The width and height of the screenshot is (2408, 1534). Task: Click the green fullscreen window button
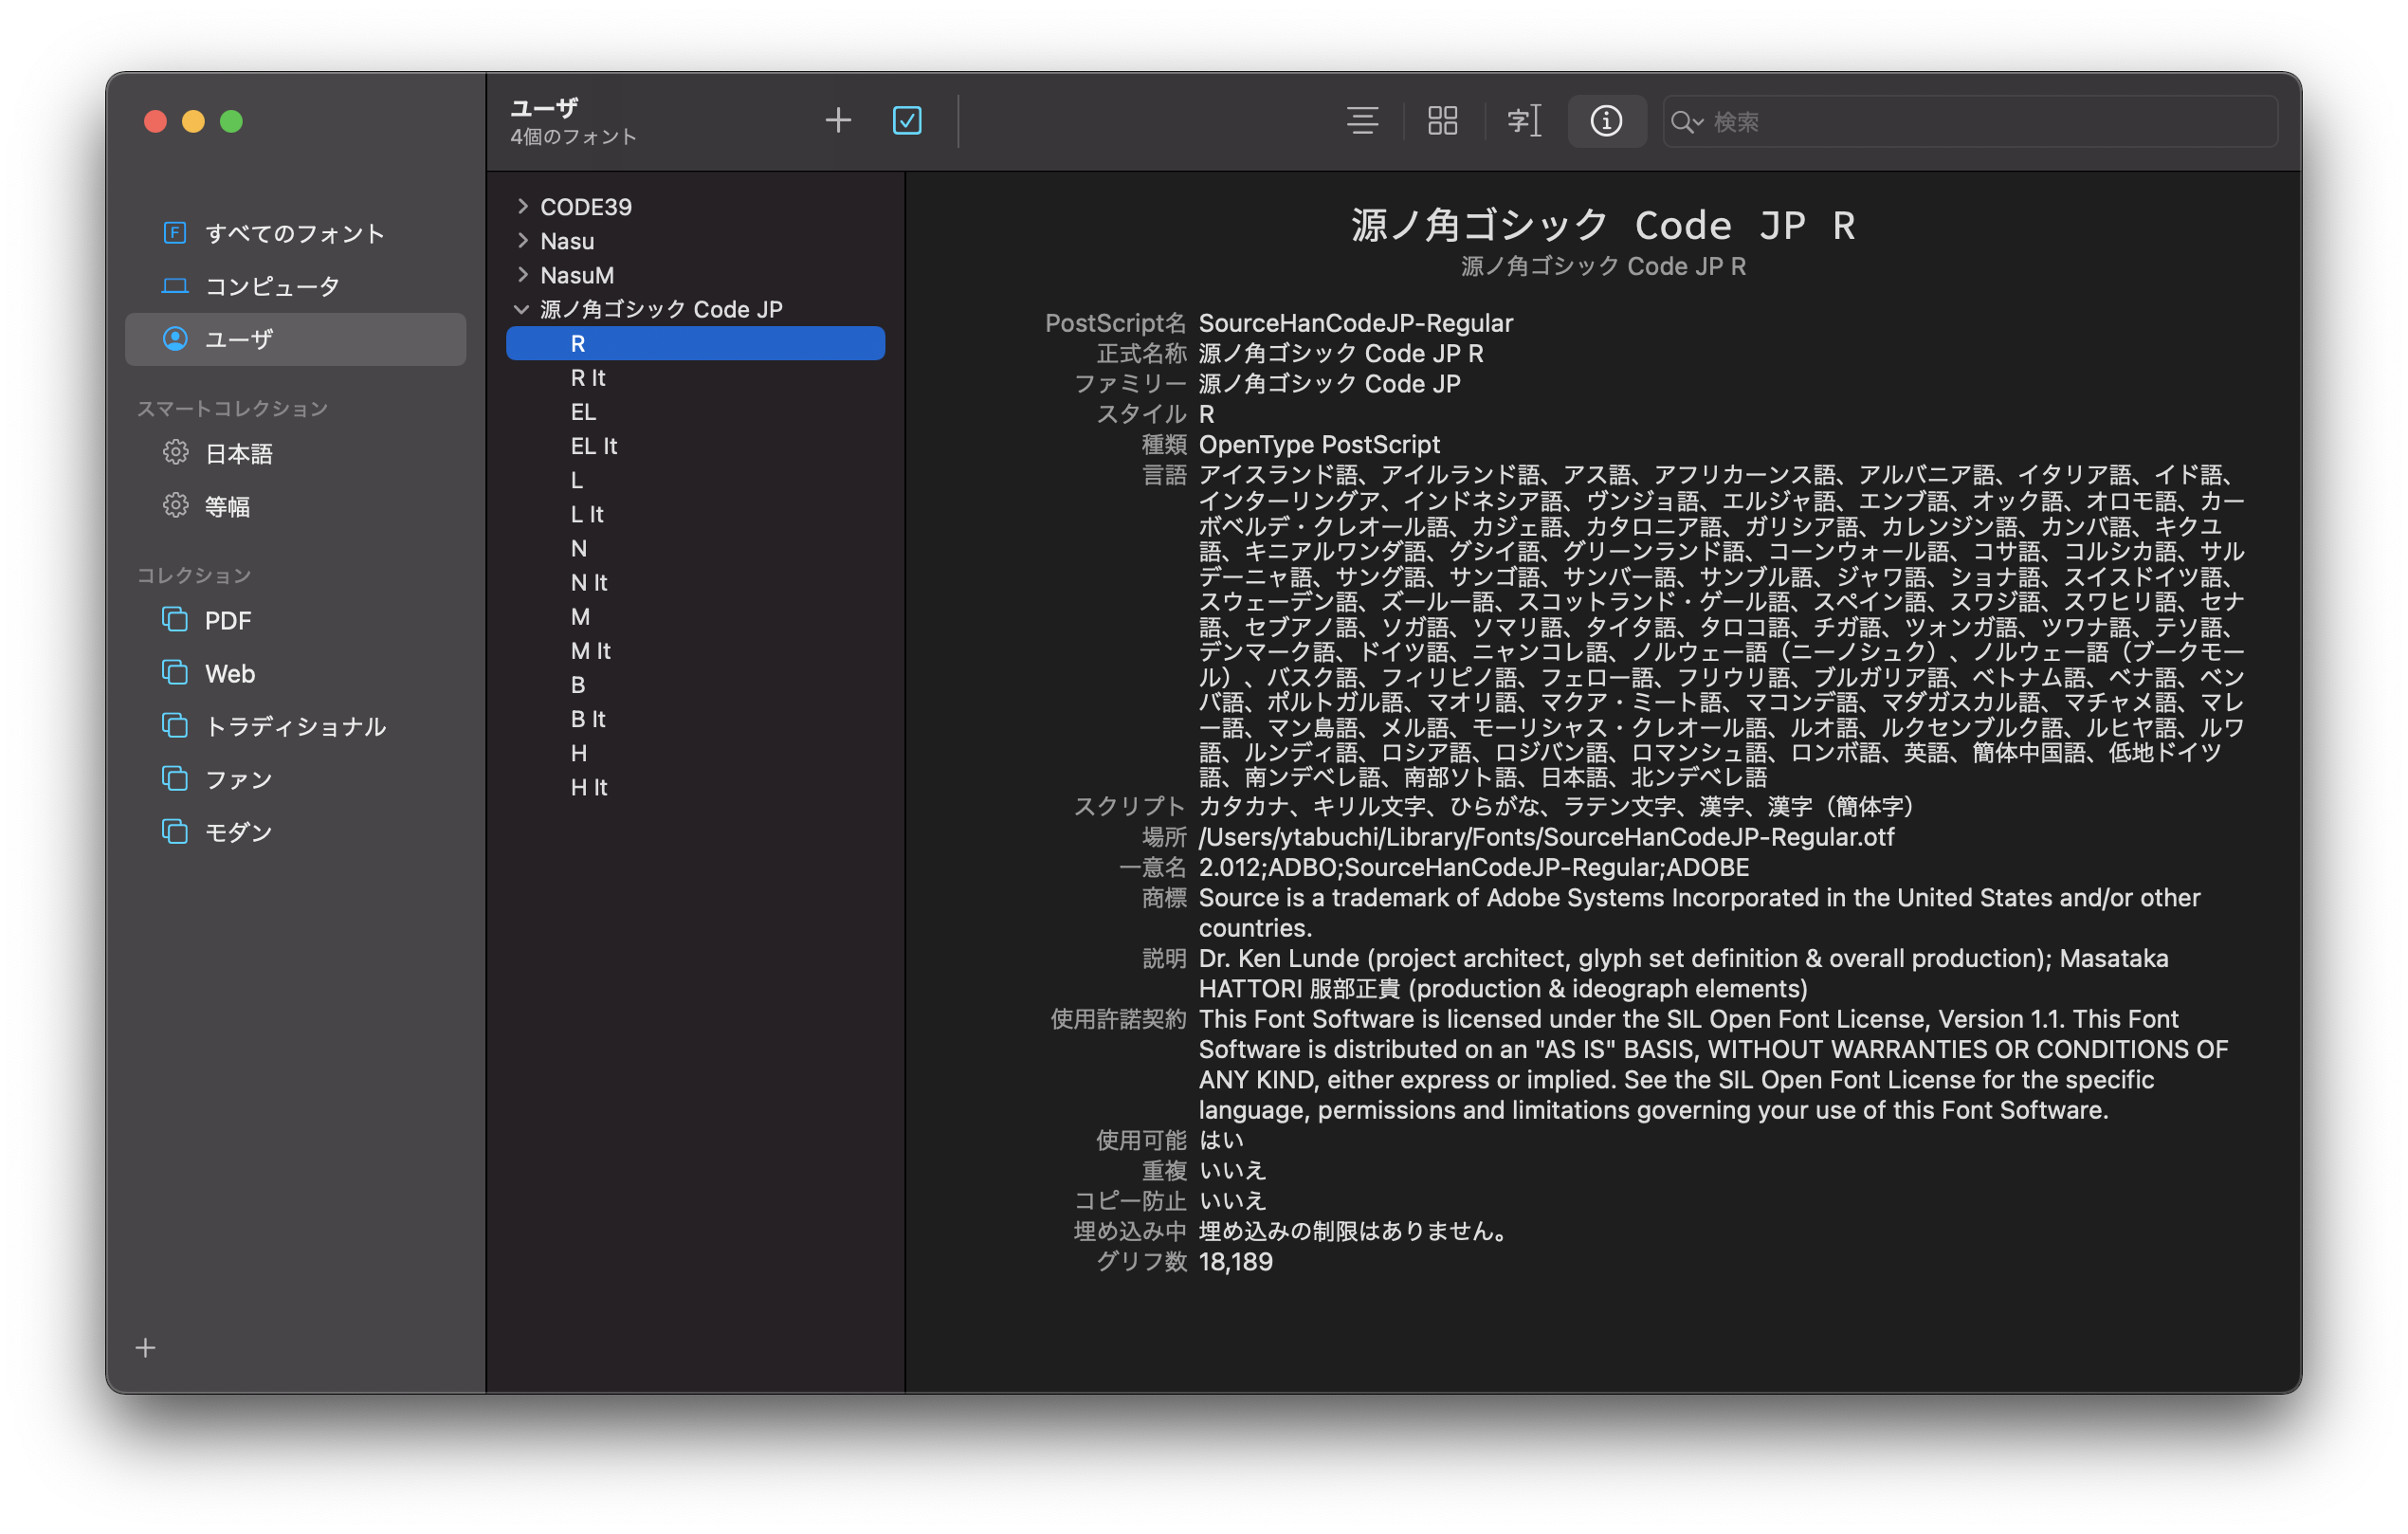click(x=231, y=121)
